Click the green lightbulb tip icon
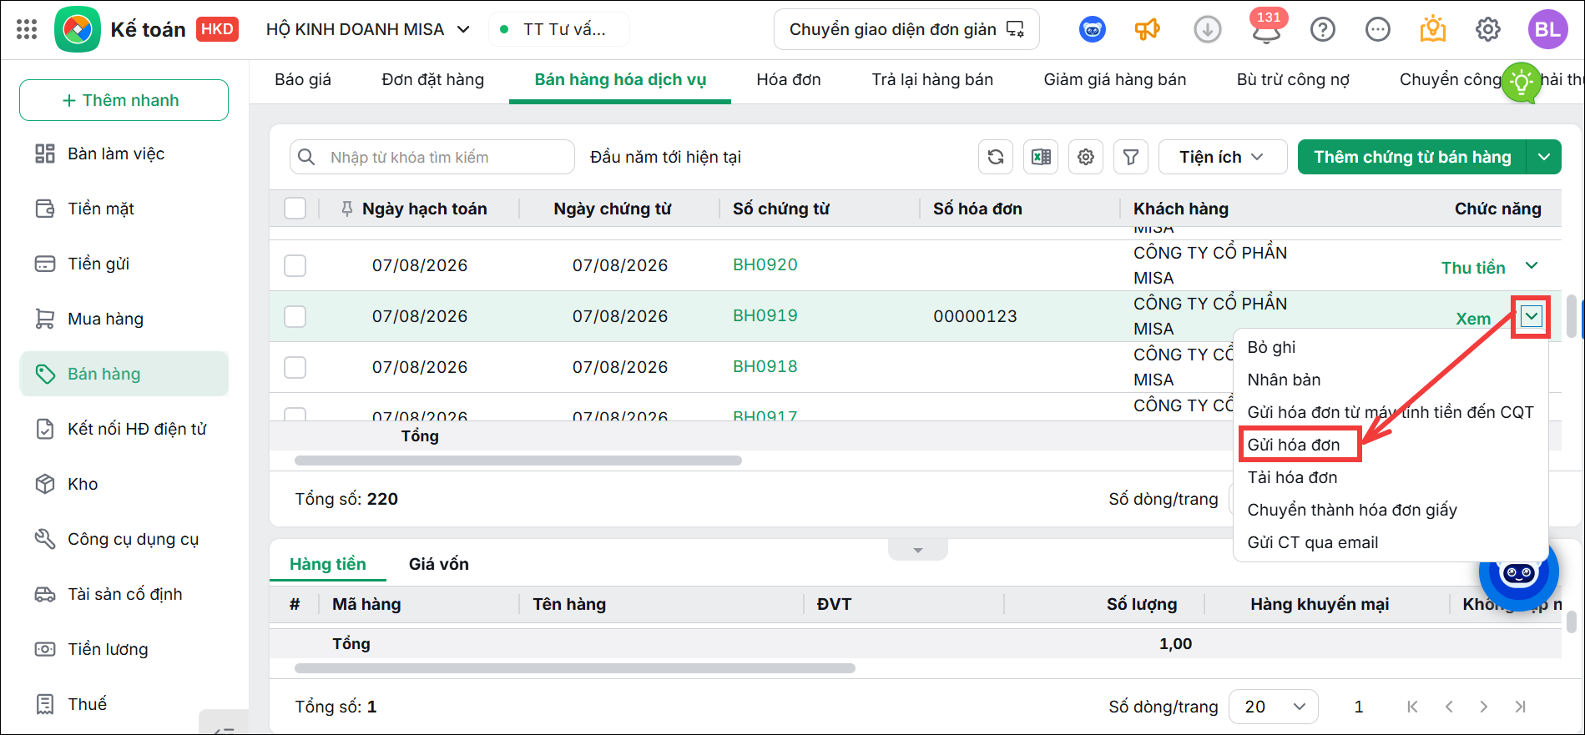This screenshot has height=735, width=1585. [x=1522, y=82]
